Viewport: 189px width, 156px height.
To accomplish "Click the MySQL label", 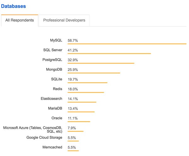I will (x=56, y=40).
